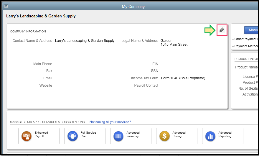Open the Advanced Reporting chart icon

tap(210, 136)
